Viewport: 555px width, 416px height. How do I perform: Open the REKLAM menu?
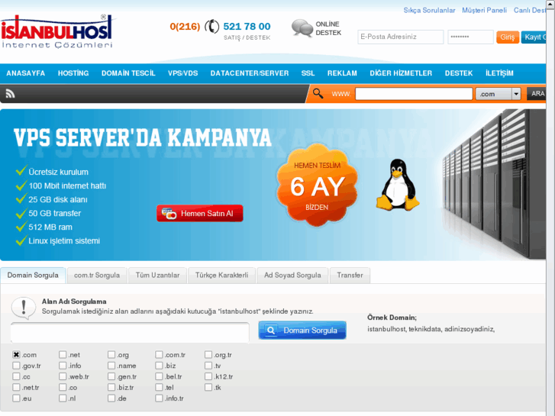(x=342, y=73)
